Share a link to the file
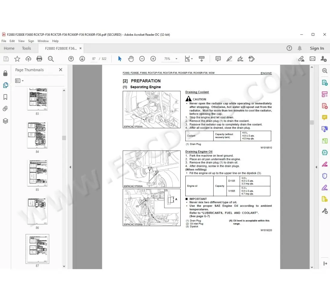Screen dimensions: 330x300 click(301, 59)
